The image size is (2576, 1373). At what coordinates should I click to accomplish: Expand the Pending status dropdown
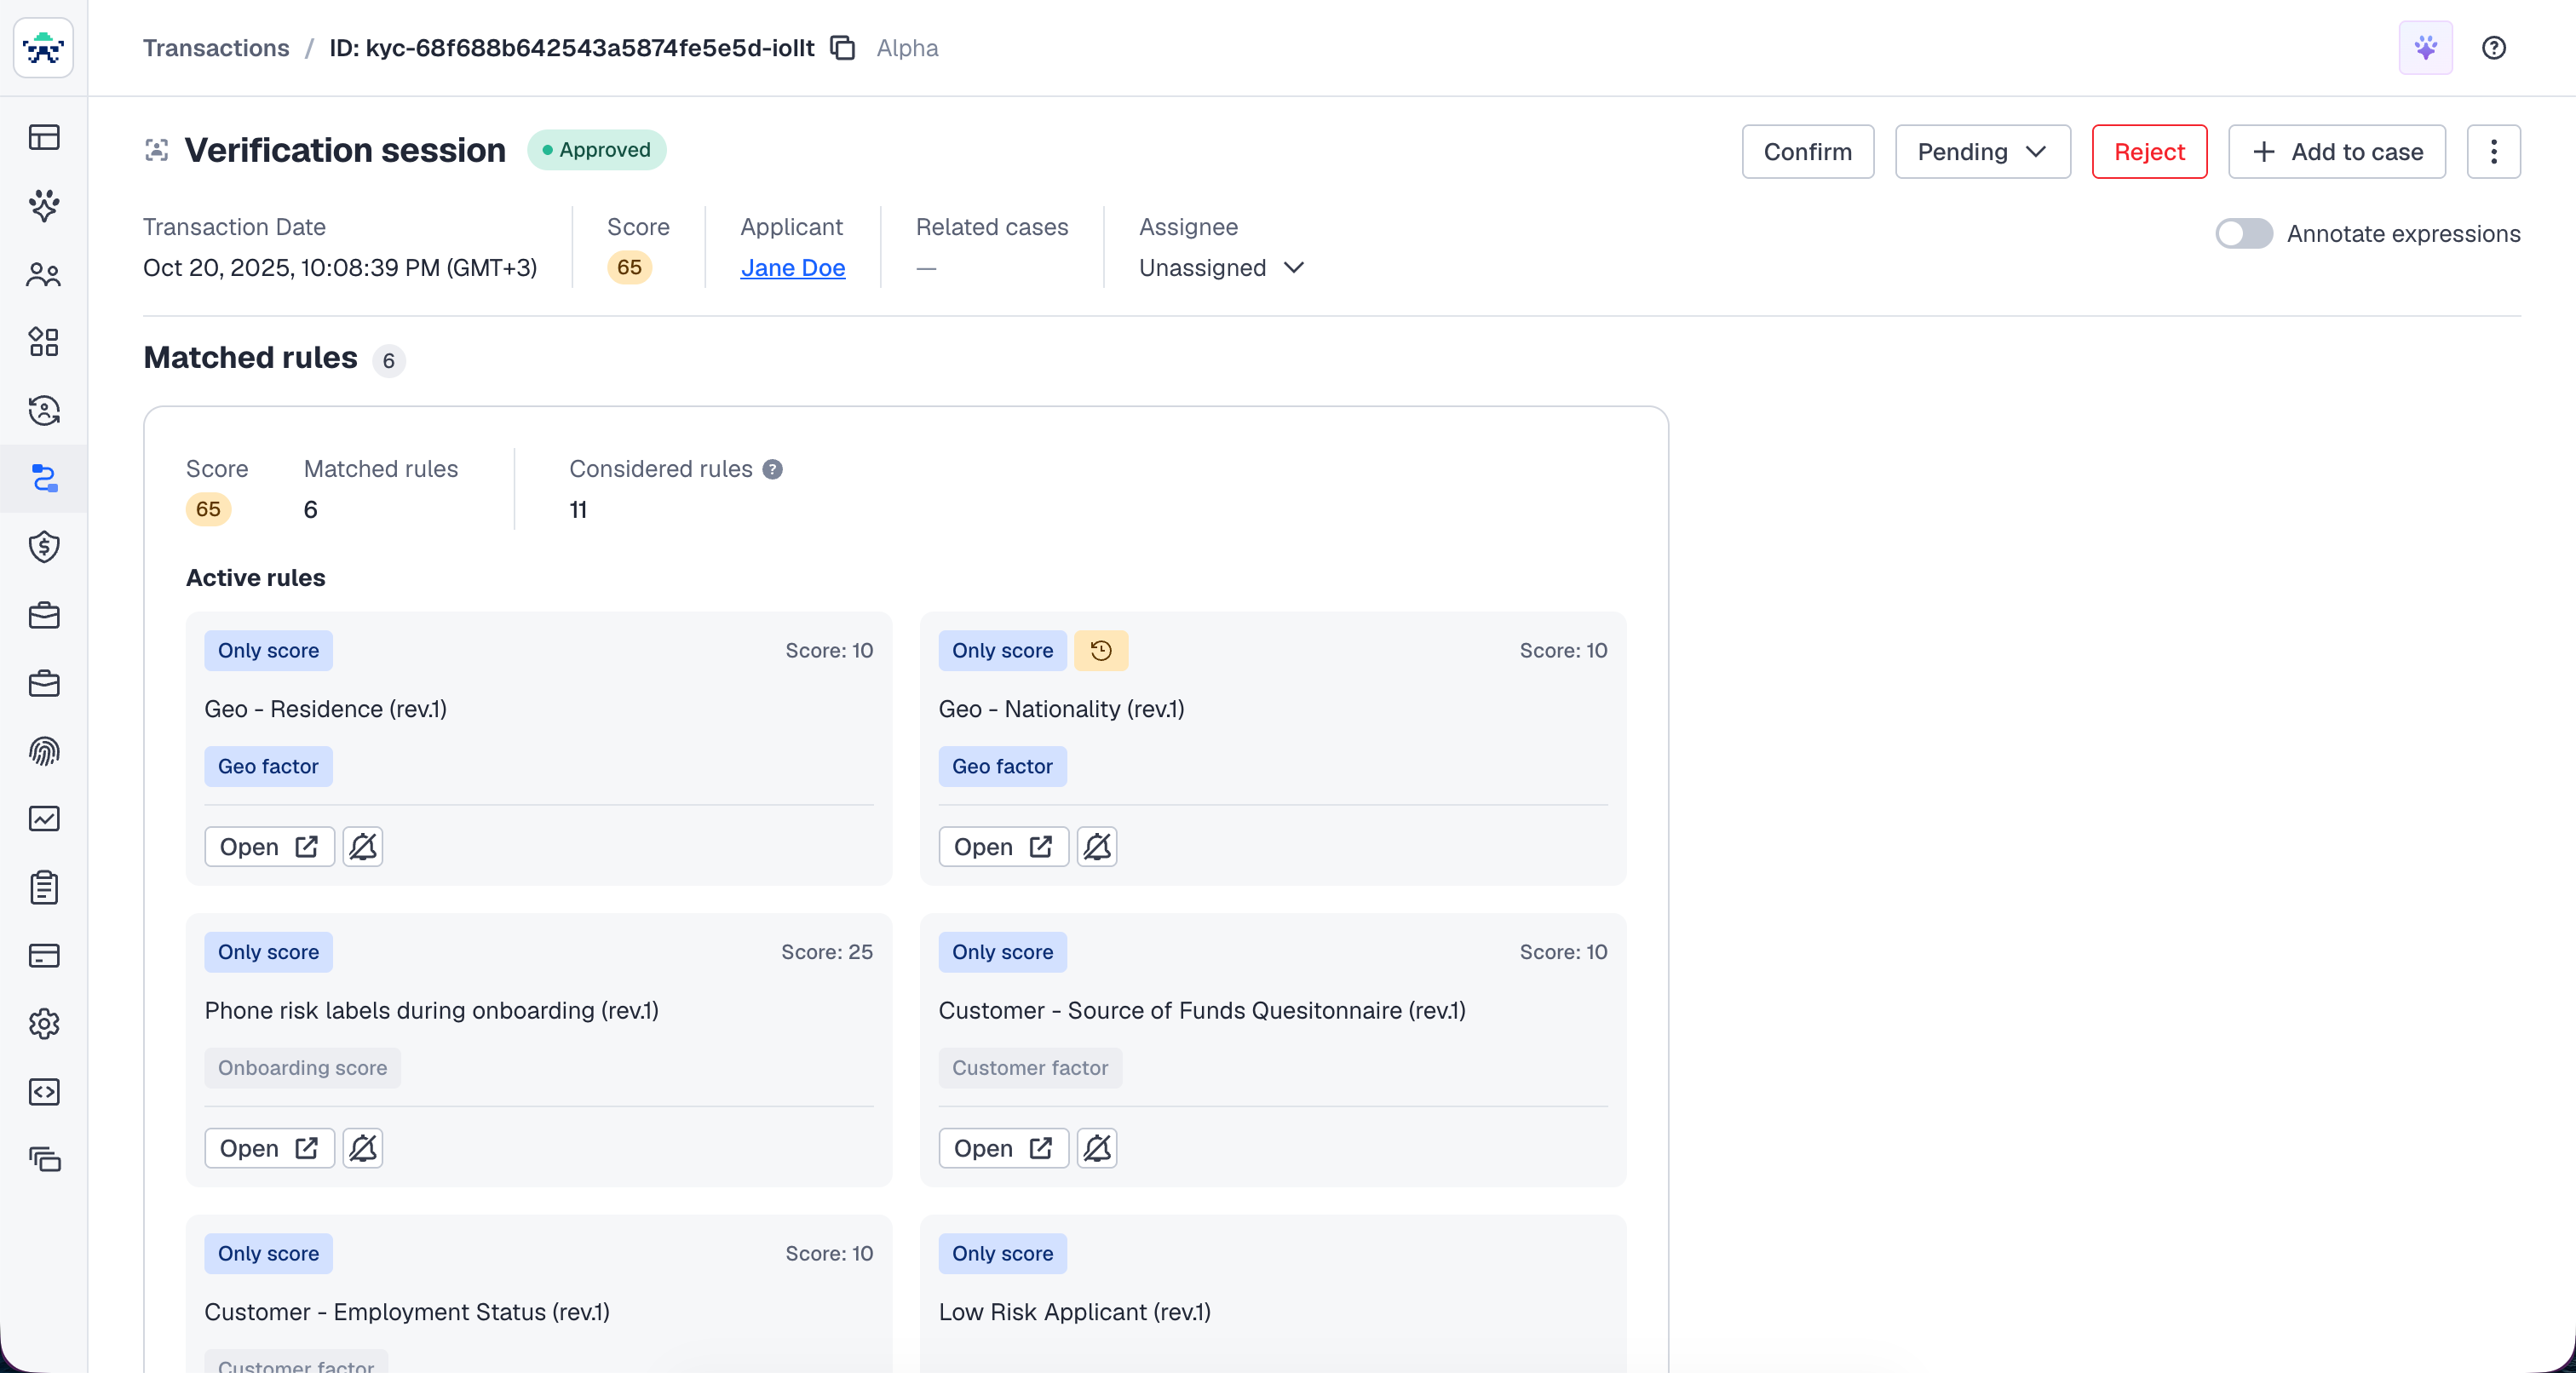1981,152
